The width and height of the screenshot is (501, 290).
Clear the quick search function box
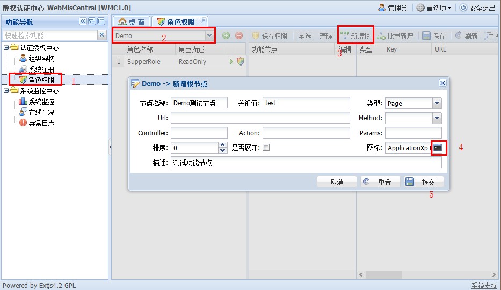tap(102, 35)
